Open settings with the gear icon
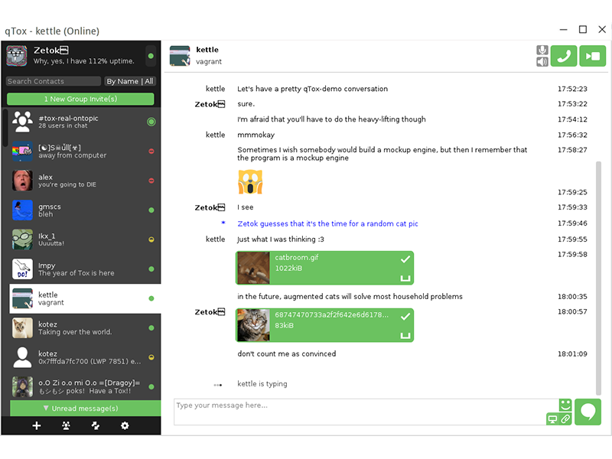The width and height of the screenshot is (612, 459). coord(125,426)
